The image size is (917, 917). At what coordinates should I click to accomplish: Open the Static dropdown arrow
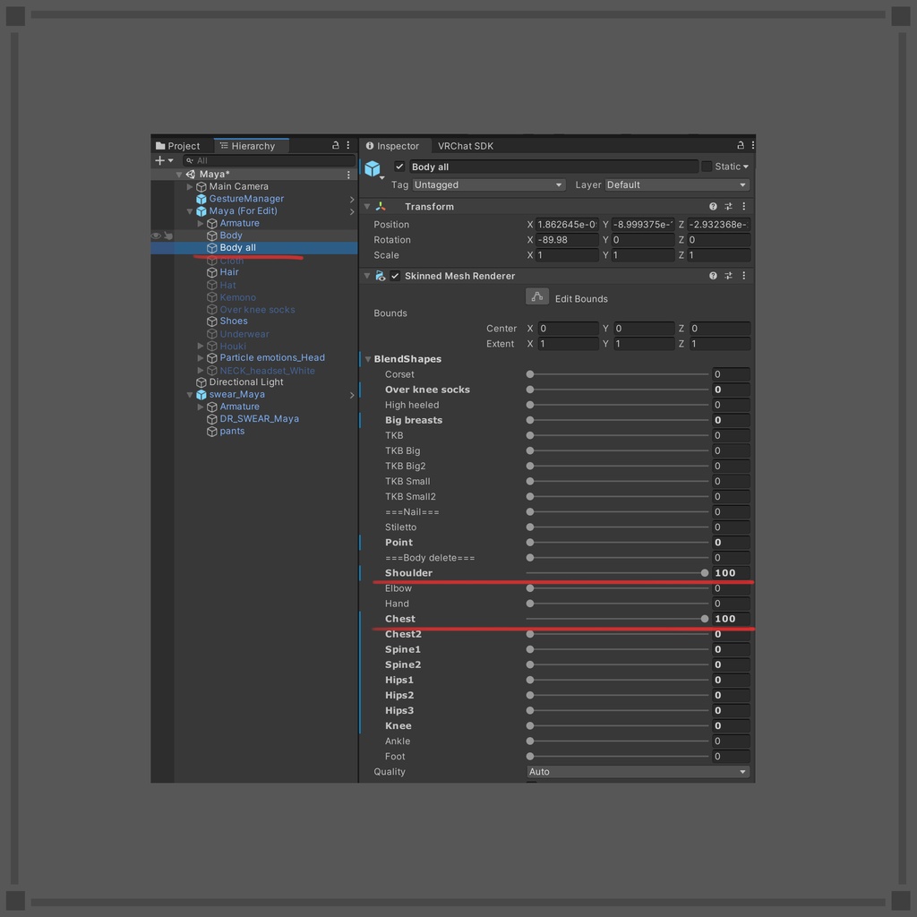click(746, 167)
